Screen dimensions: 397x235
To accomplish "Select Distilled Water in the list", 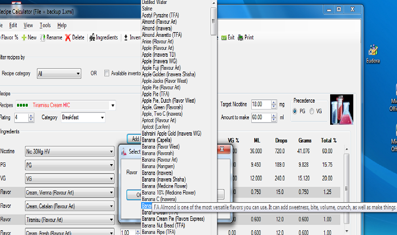I will pyautogui.click(x=154, y=2).
